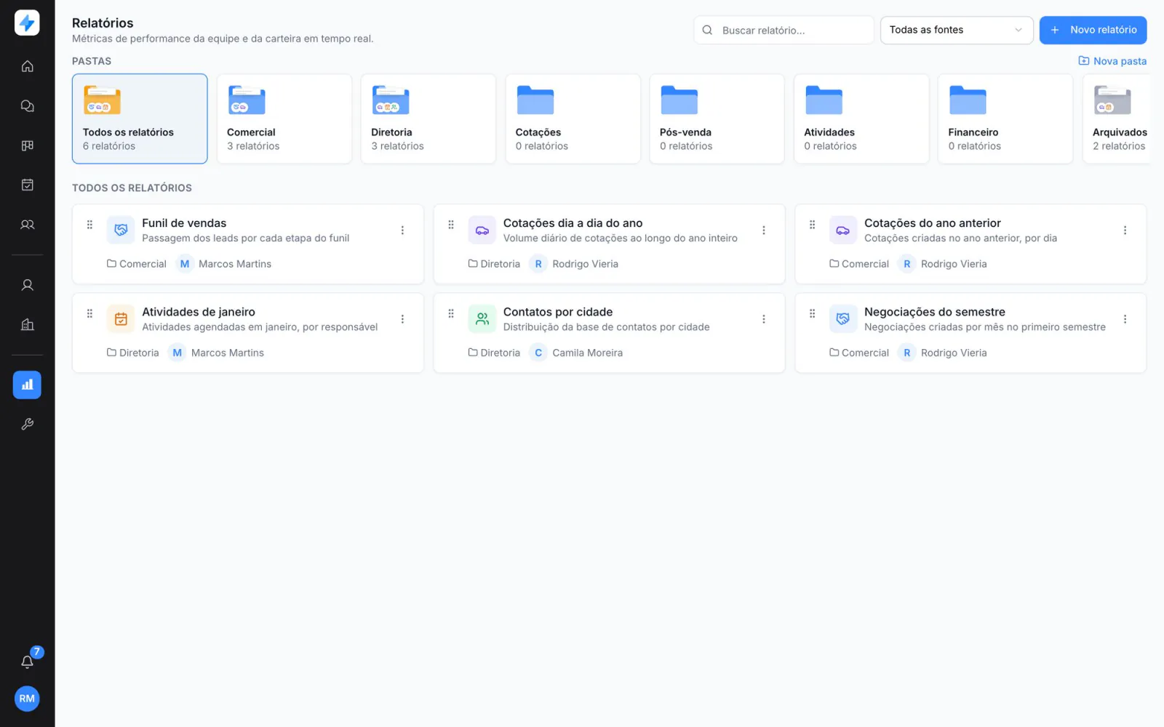The height and width of the screenshot is (727, 1164).
Task: Open the Diretoria folder card
Action: pos(428,119)
